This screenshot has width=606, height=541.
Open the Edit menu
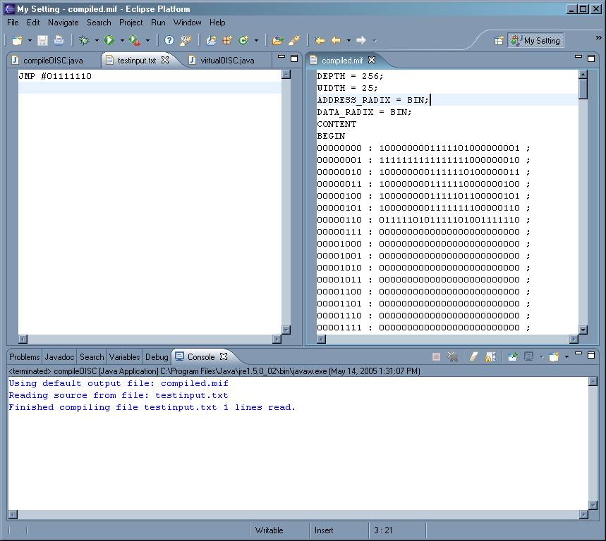[x=33, y=23]
